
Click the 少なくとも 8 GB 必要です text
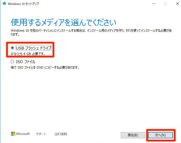point(28,54)
